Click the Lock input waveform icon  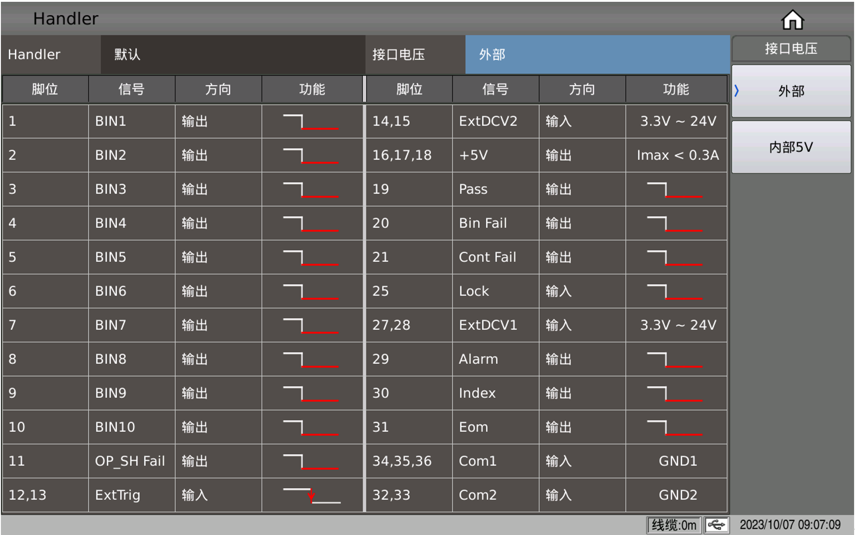675,291
